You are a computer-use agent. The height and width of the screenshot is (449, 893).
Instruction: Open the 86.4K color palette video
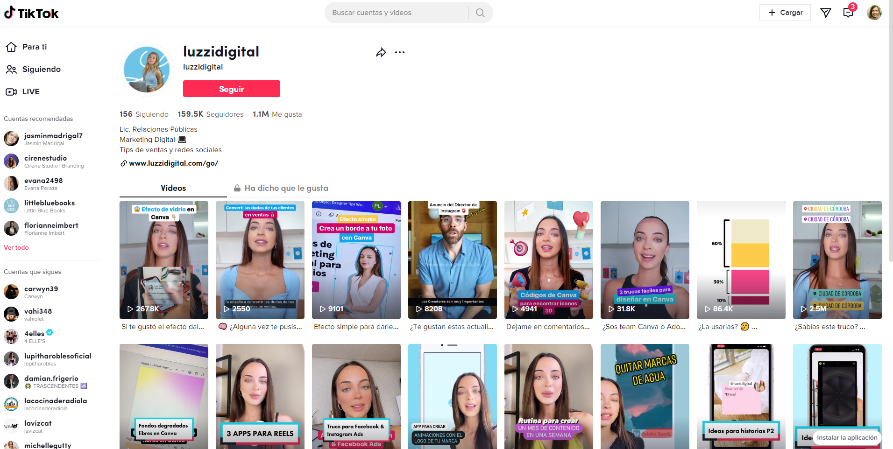click(x=741, y=260)
